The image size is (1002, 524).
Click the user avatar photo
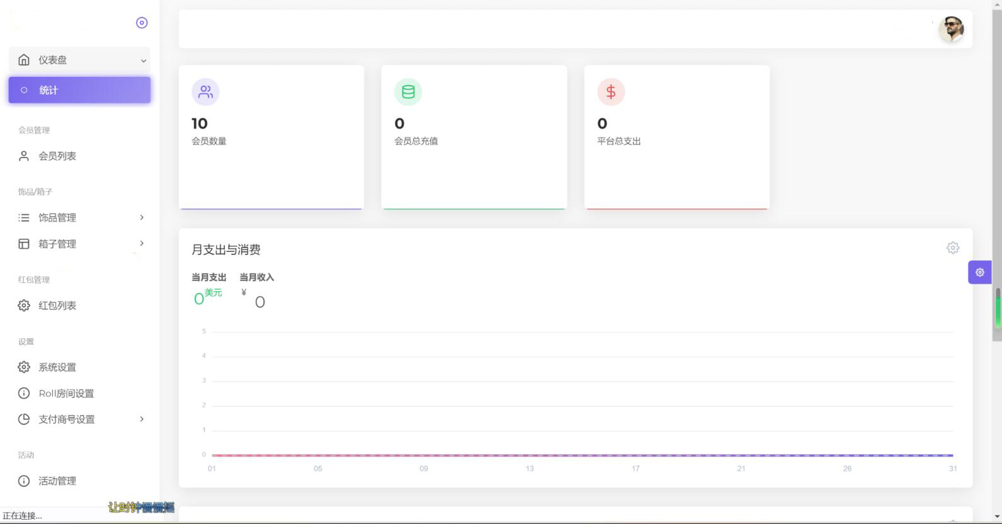(x=951, y=29)
